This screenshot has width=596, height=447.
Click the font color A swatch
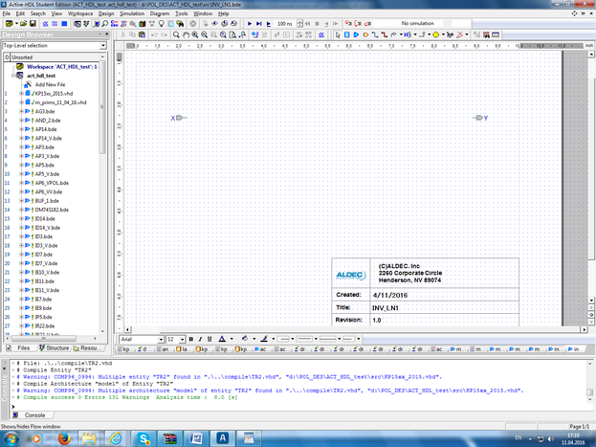221,339
